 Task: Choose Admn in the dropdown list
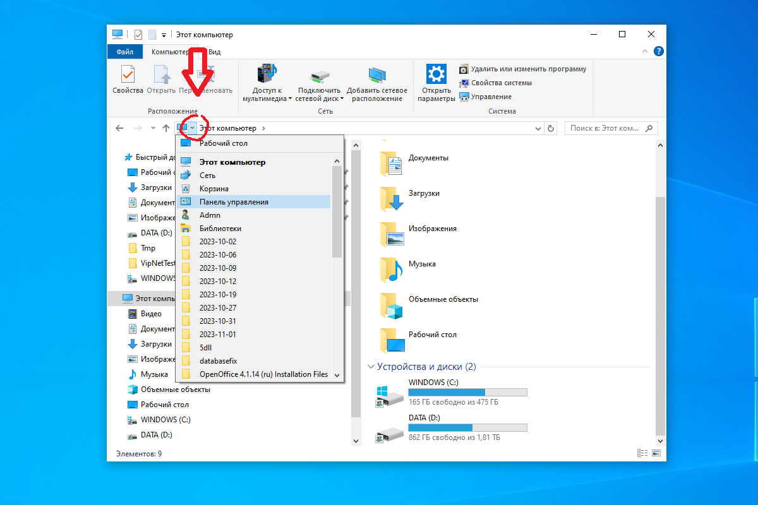click(x=255, y=215)
